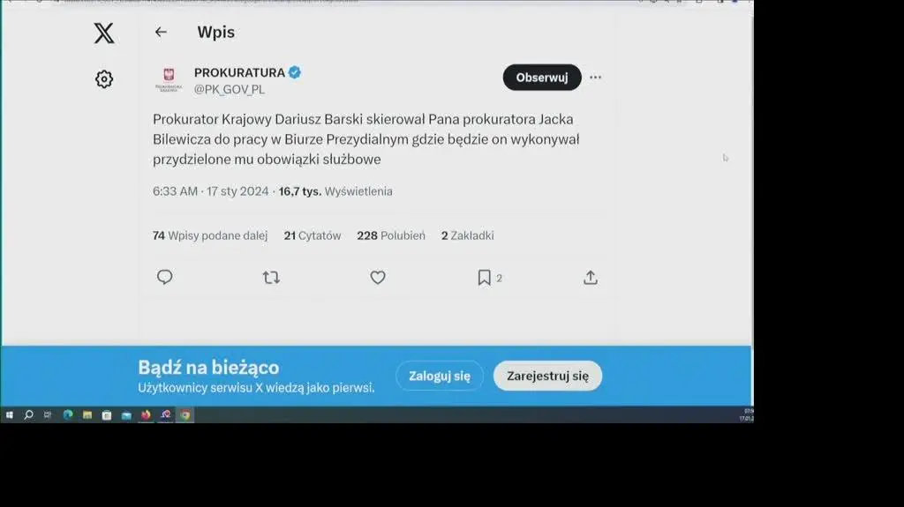This screenshot has height=507, width=904.
Task: Click the reply speech bubble icon
Action: (165, 278)
